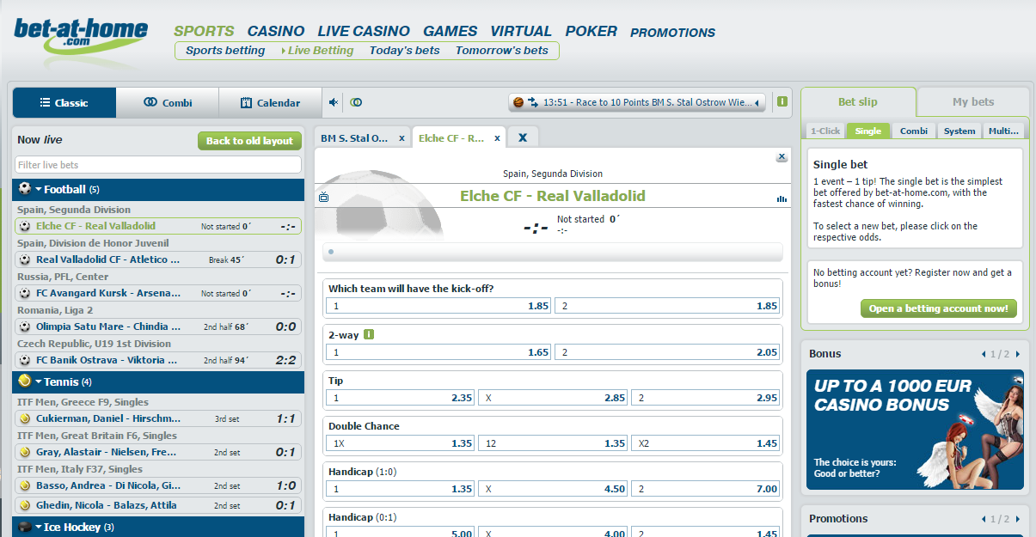Open the Calendar view

(x=271, y=102)
